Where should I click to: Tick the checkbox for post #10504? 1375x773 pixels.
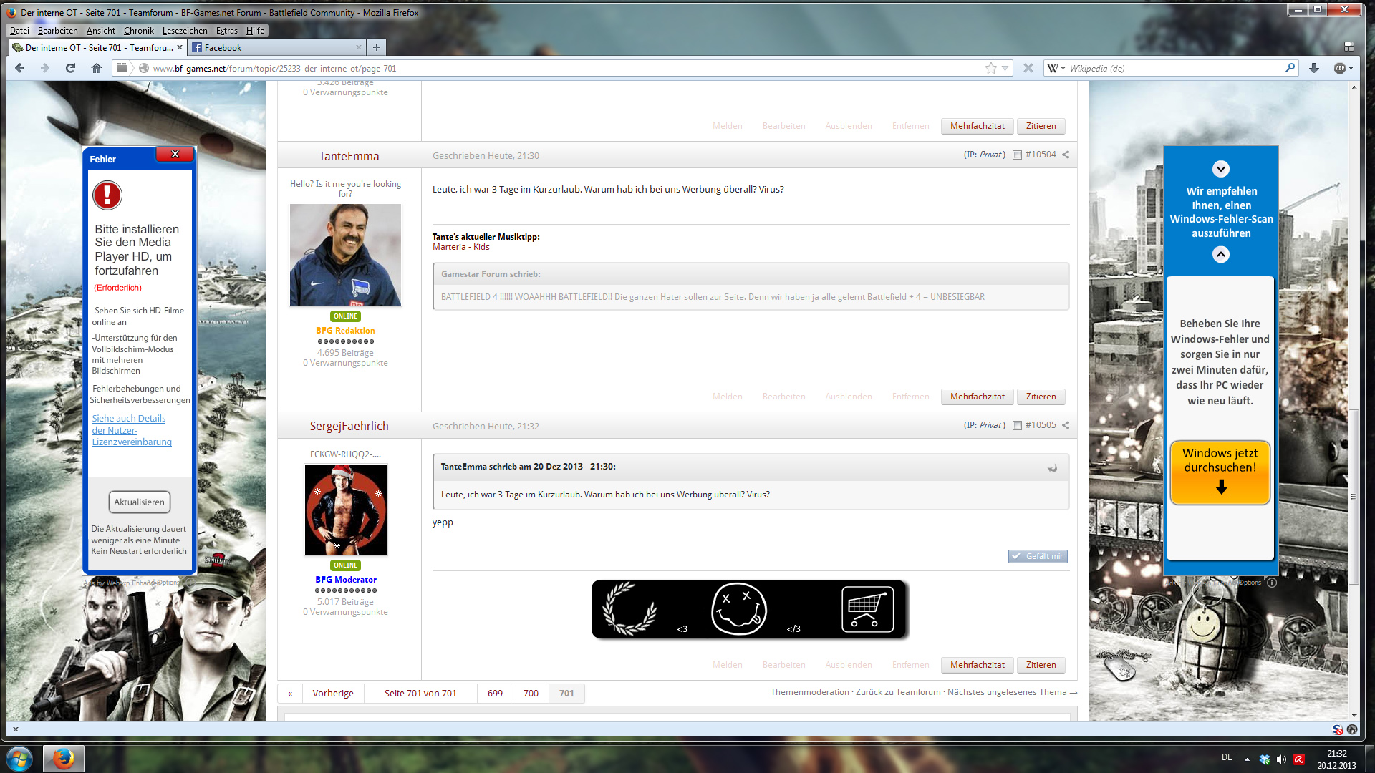coord(1017,155)
